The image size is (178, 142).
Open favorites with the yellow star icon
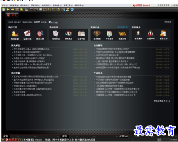pos(21,9)
